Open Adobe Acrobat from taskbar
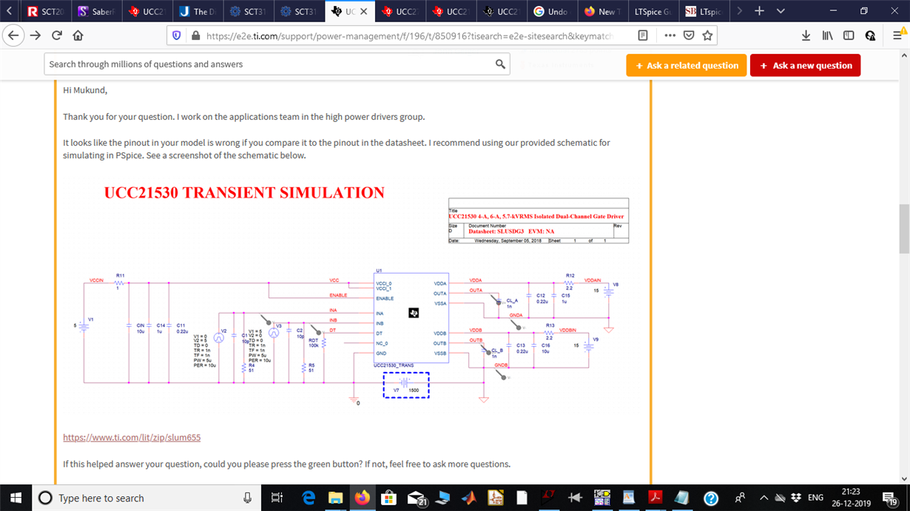The height and width of the screenshot is (511, 910). coord(655,498)
